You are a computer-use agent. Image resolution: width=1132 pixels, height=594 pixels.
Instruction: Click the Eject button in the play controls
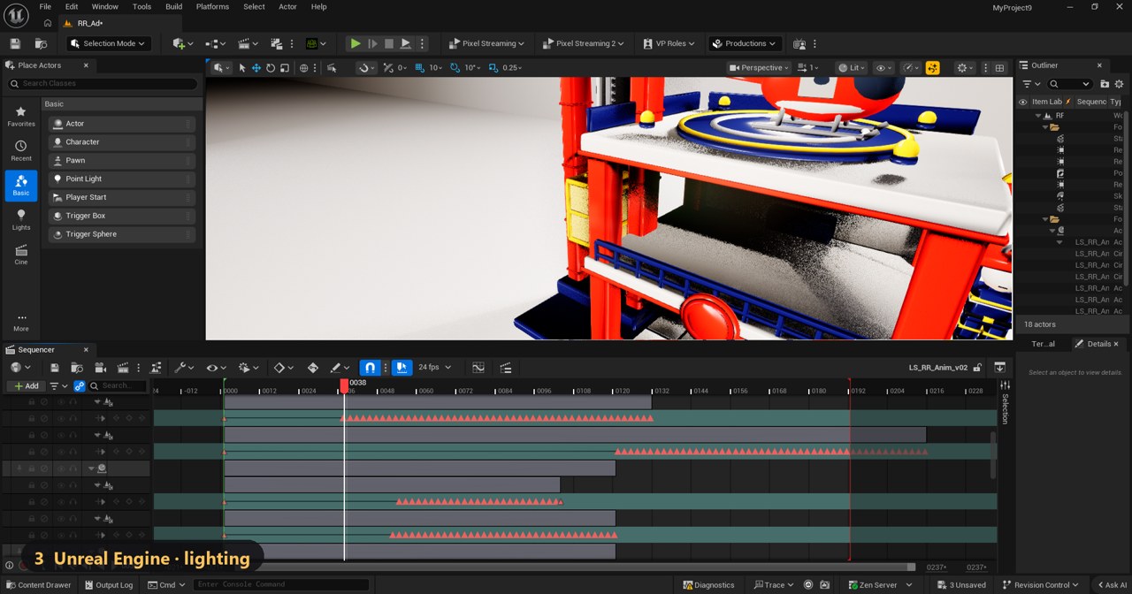405,43
